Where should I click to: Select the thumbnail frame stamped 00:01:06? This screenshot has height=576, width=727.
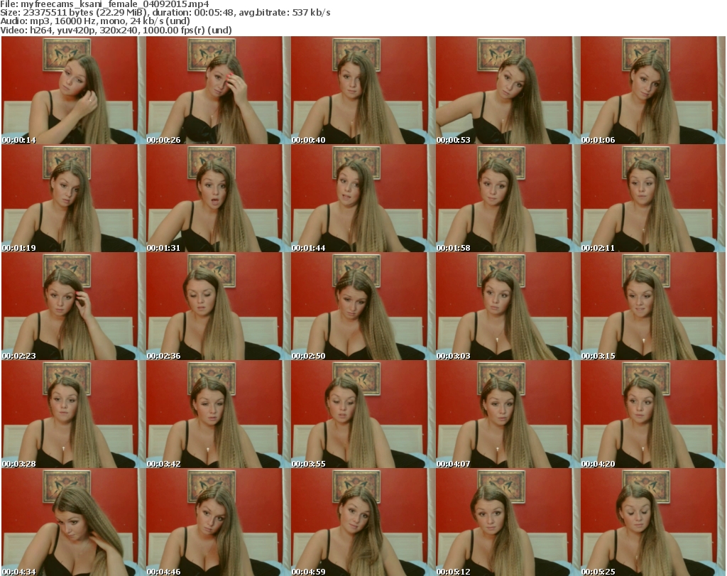tap(652, 90)
